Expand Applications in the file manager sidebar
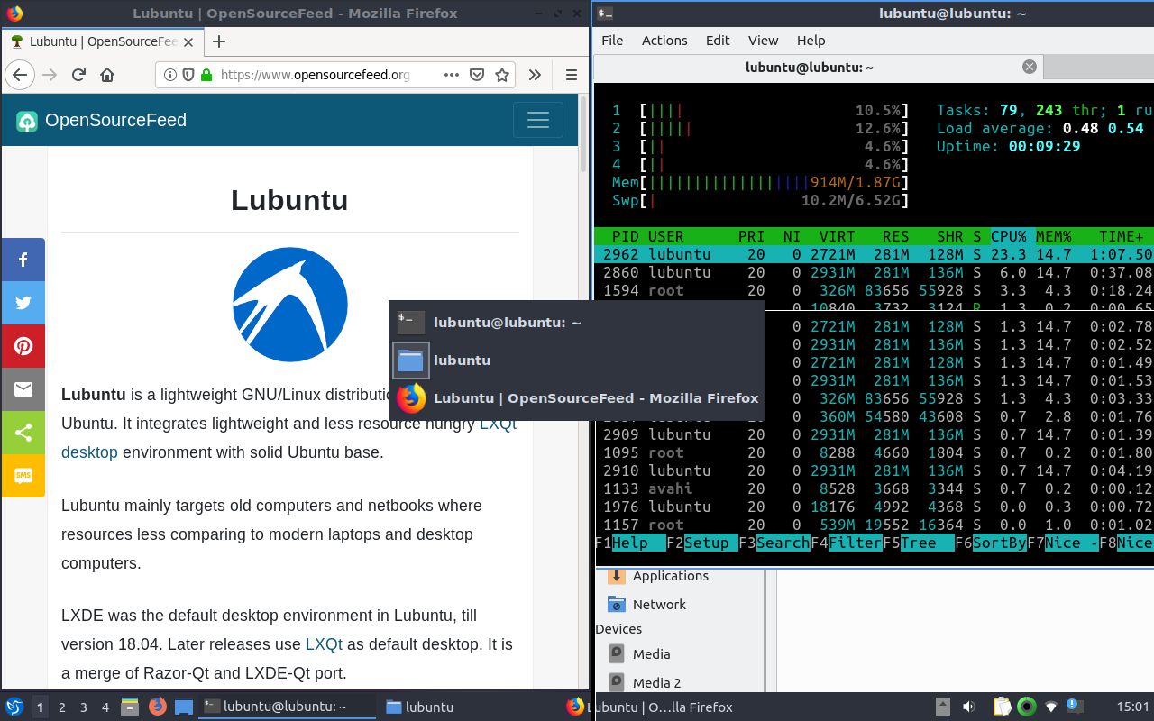1154x721 pixels. pyautogui.click(x=672, y=576)
